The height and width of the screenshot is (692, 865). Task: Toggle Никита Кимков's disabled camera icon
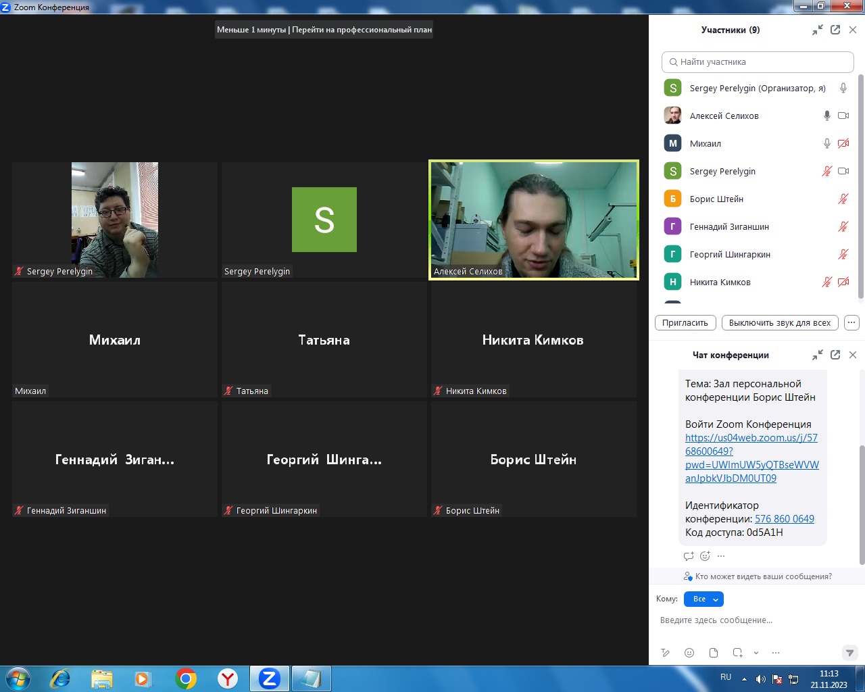(x=843, y=282)
